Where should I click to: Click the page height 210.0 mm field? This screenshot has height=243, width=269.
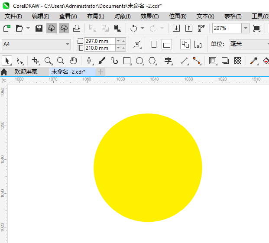[x=100, y=48]
